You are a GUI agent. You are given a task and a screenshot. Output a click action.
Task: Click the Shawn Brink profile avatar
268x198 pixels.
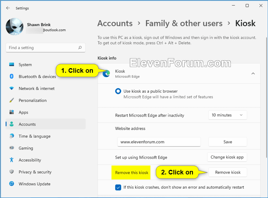[x=15, y=27]
